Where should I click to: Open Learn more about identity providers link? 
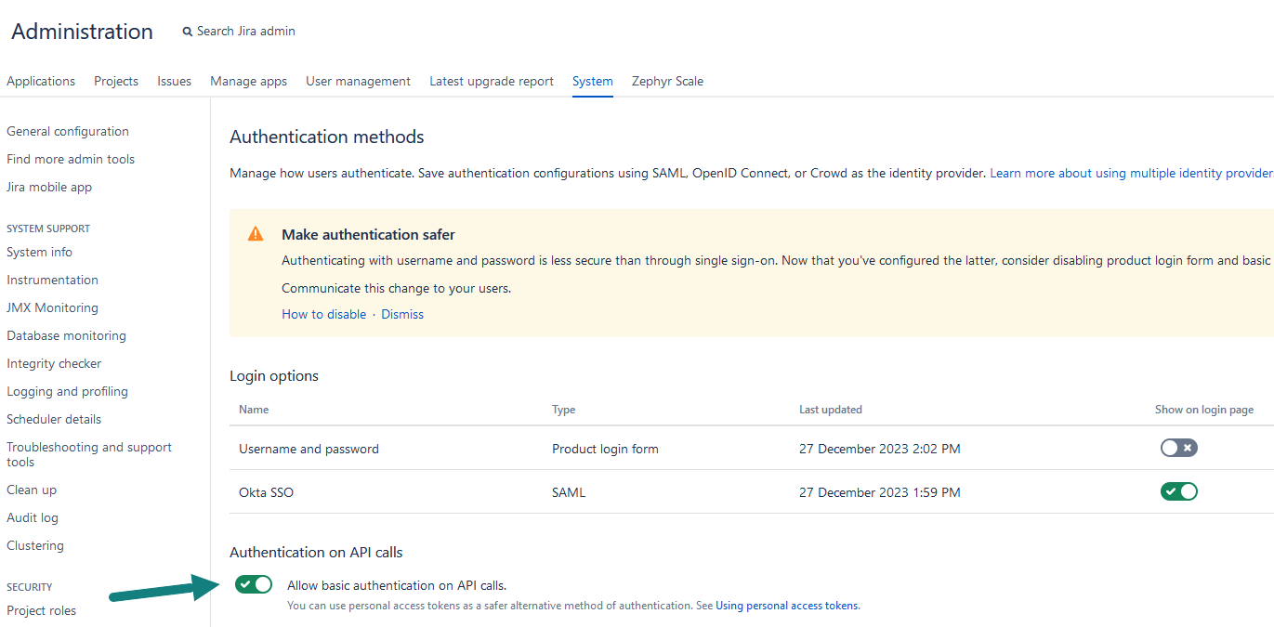(x=1130, y=174)
